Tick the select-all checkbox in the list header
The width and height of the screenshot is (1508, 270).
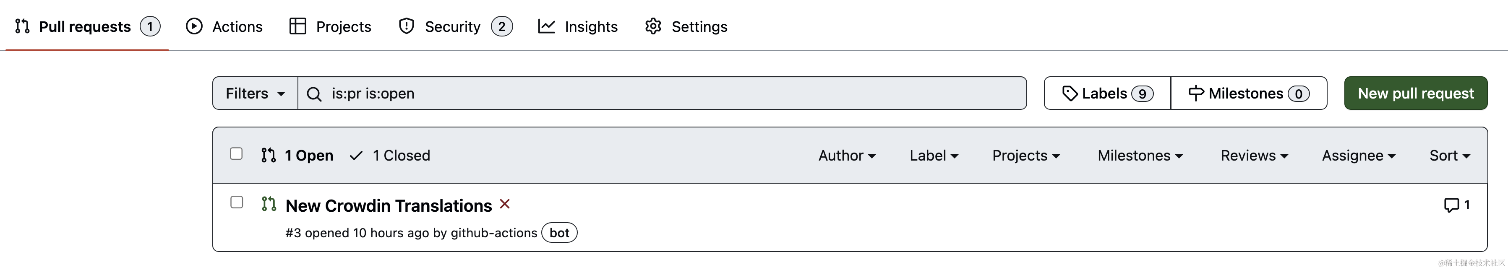point(237,154)
